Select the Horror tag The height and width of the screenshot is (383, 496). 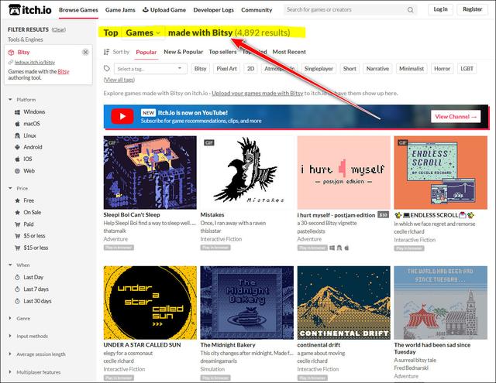click(x=442, y=69)
